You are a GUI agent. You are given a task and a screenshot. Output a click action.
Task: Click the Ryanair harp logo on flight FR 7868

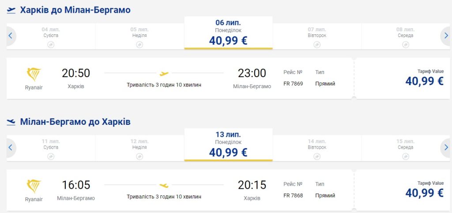tap(34, 187)
